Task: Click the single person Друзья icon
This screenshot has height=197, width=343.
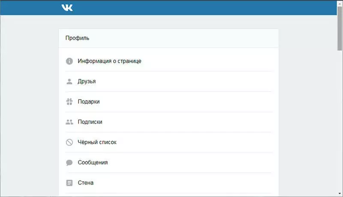Action: (69, 82)
